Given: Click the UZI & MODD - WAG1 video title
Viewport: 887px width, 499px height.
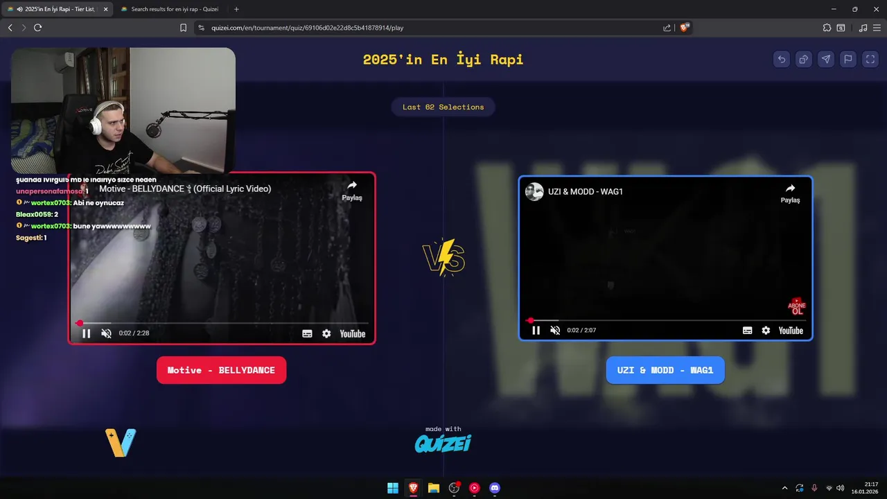Looking at the screenshot, I should pos(586,191).
